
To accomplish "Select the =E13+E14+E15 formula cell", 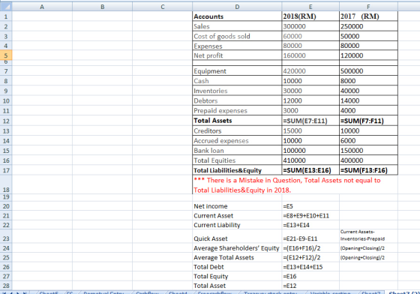I will point(310,267).
